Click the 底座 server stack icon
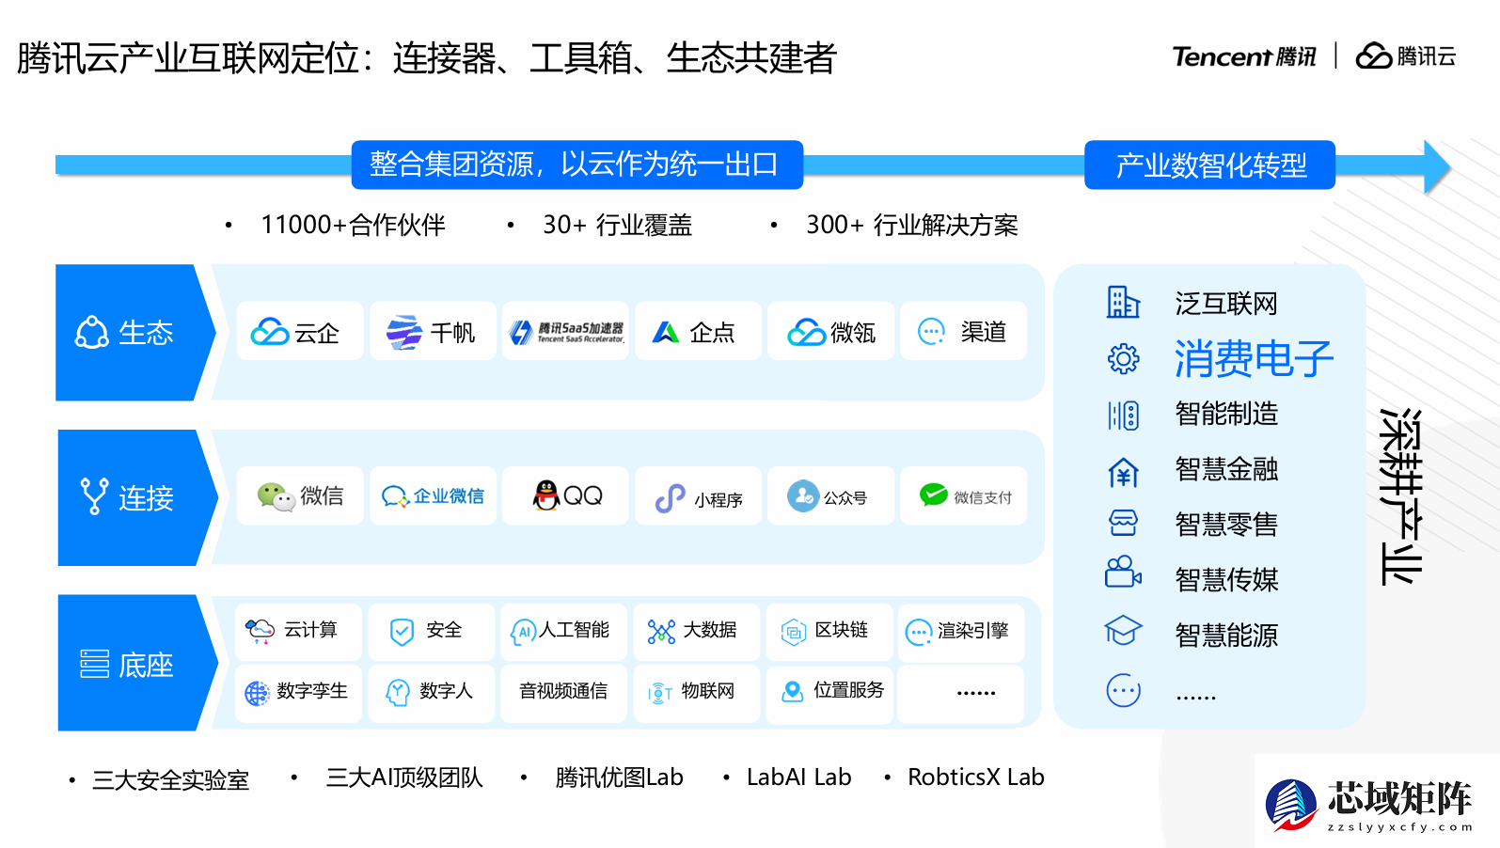The image size is (1500, 848). coord(94,664)
